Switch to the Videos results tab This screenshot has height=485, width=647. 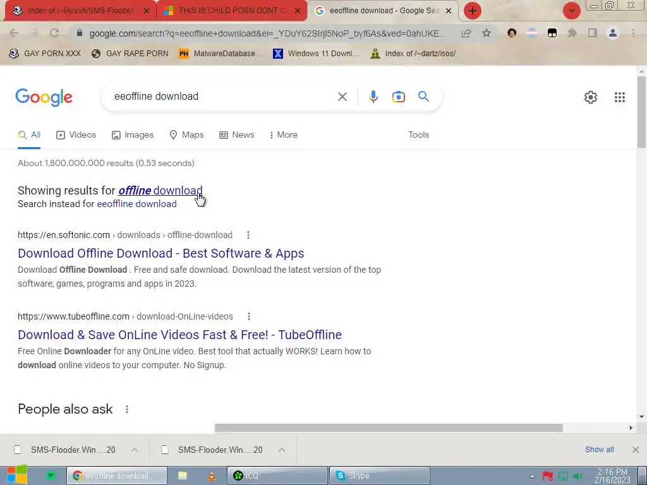(76, 135)
